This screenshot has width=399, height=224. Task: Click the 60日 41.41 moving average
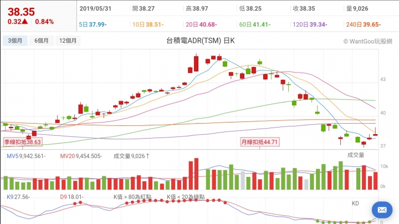click(x=255, y=24)
